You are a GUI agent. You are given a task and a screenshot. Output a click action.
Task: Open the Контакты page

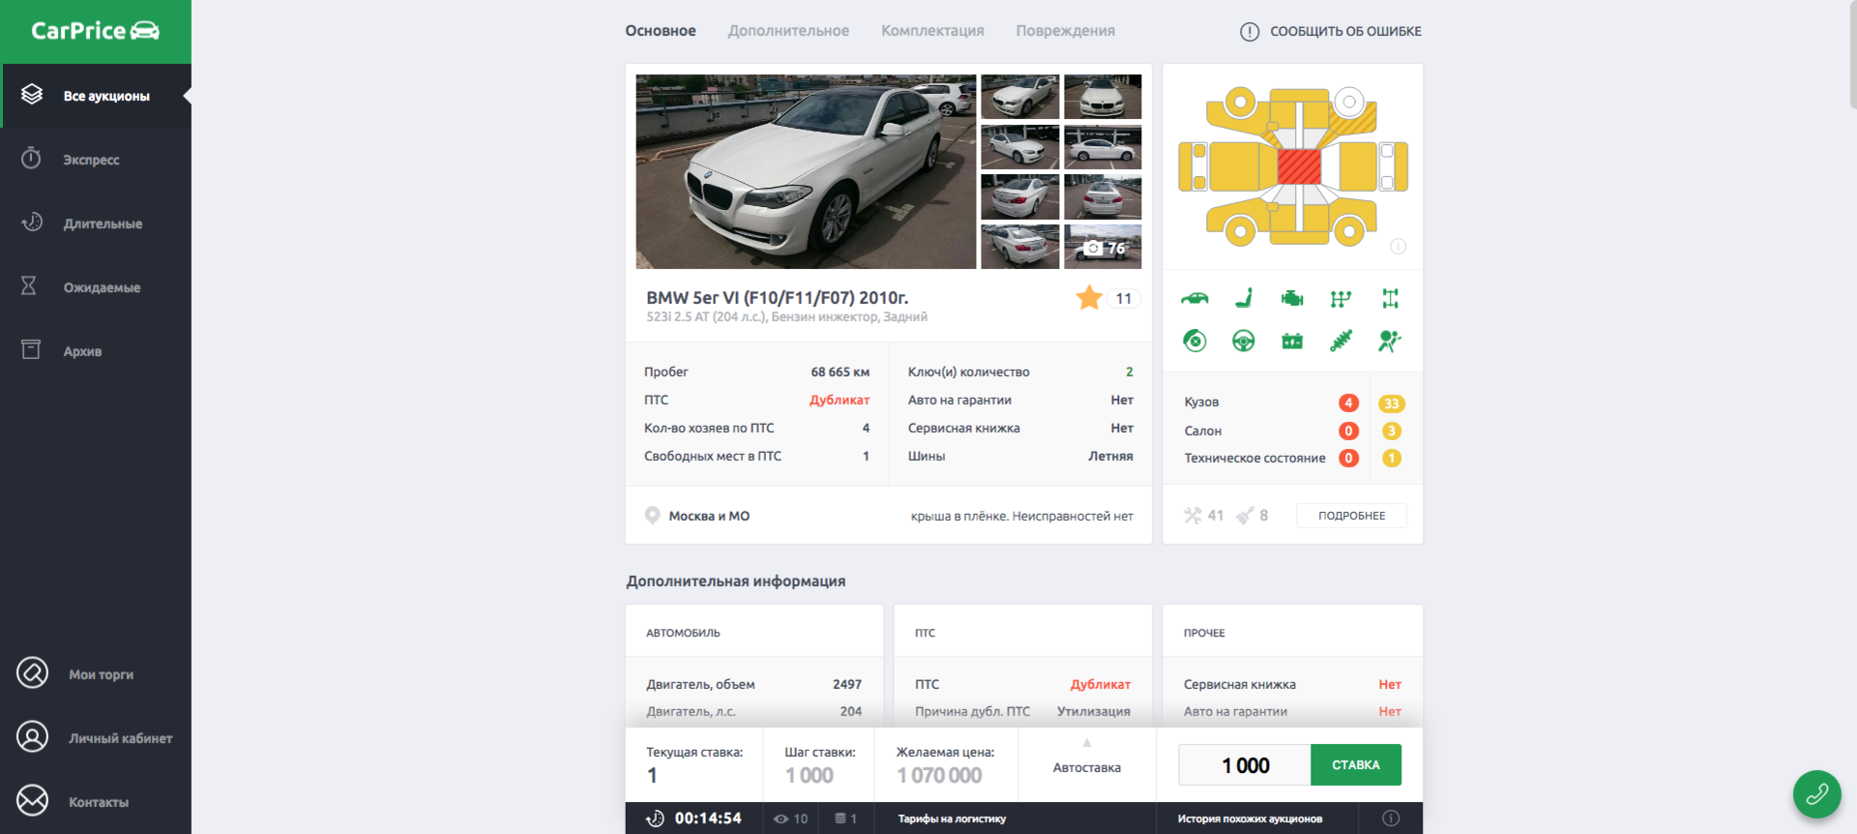[x=97, y=802]
